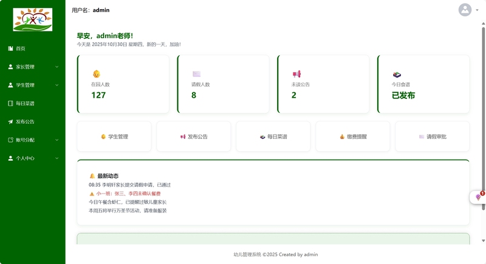Click the baby icon in 学生管理 shortcut

click(x=103, y=137)
